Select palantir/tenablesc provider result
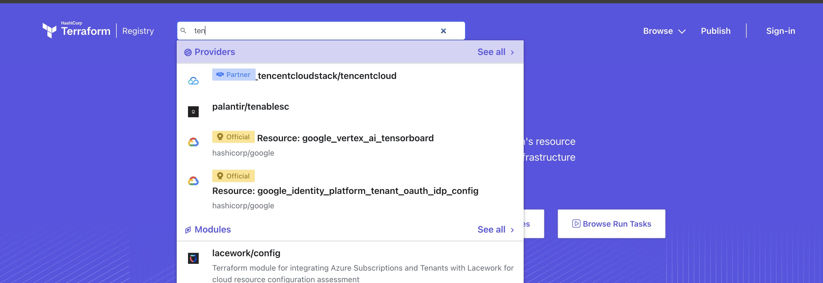Image resolution: width=823 pixels, height=283 pixels. coord(350,110)
